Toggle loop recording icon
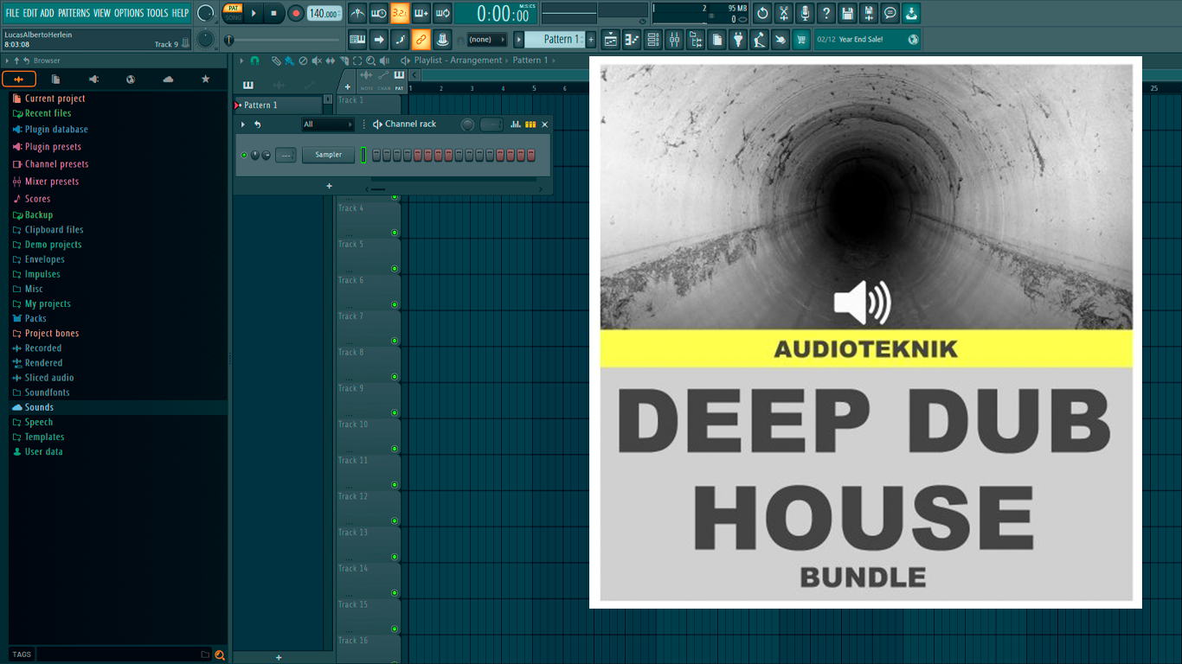The height and width of the screenshot is (664, 1182). (x=442, y=13)
